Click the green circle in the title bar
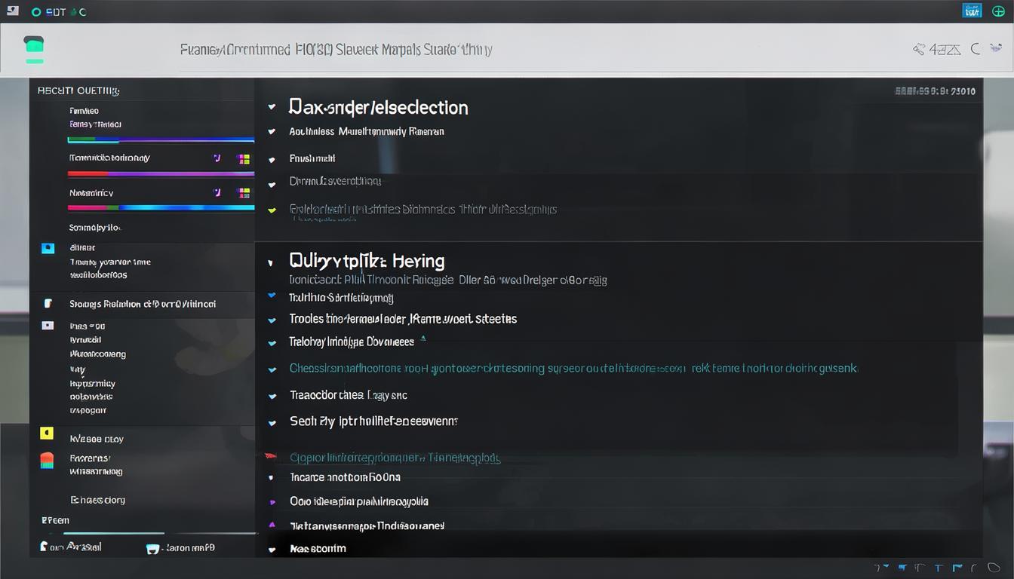This screenshot has width=1014, height=579. (x=36, y=12)
